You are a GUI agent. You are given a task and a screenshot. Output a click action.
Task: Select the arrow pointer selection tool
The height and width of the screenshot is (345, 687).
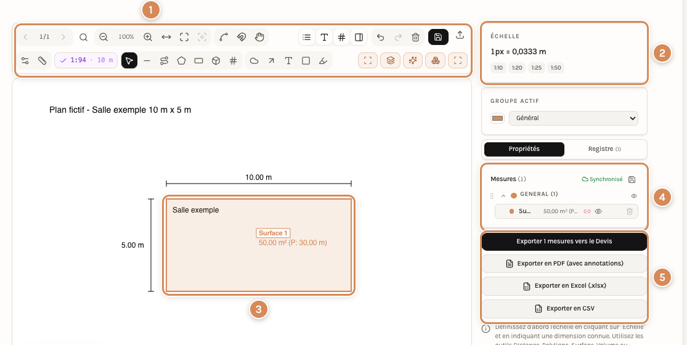click(129, 61)
